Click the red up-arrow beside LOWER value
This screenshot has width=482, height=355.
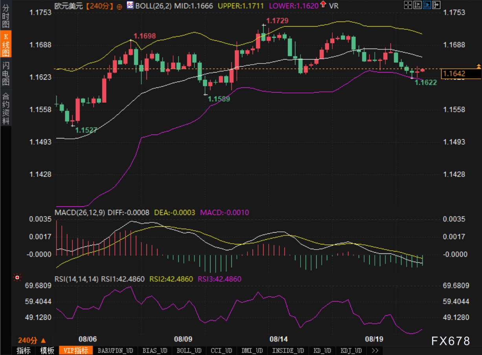[323, 5]
